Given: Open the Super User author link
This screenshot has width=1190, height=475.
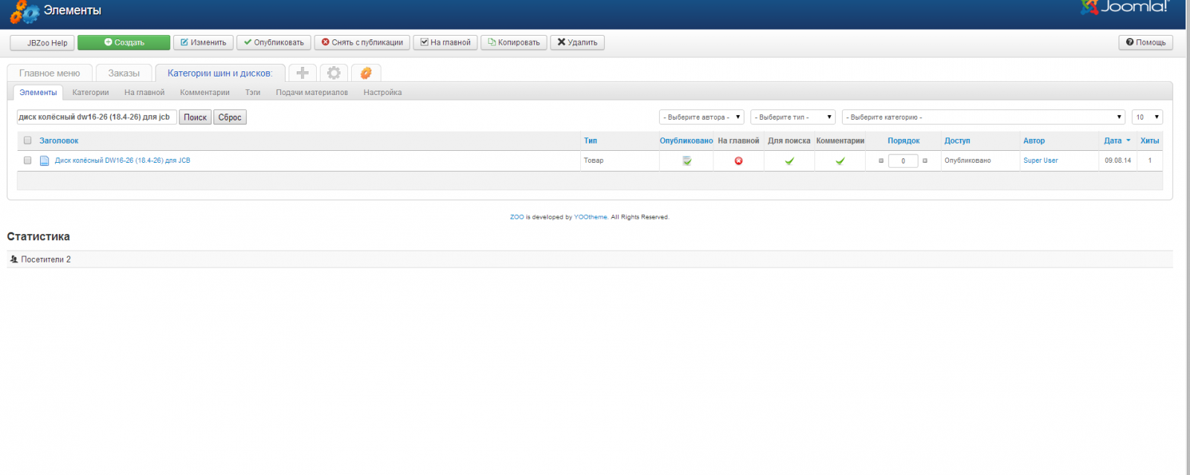Looking at the screenshot, I should coord(1040,161).
